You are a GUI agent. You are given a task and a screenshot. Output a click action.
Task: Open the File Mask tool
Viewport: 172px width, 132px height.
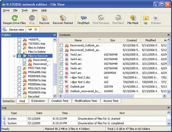pyautogui.click(x=133, y=18)
